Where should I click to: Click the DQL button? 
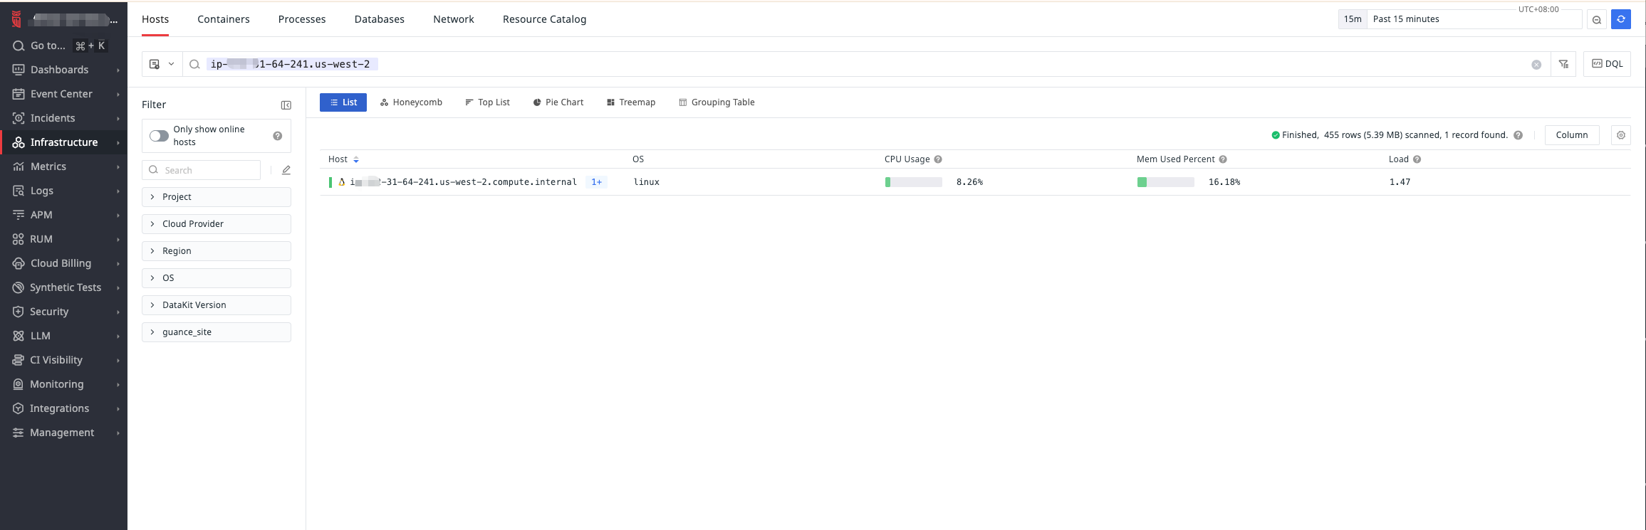point(1607,64)
